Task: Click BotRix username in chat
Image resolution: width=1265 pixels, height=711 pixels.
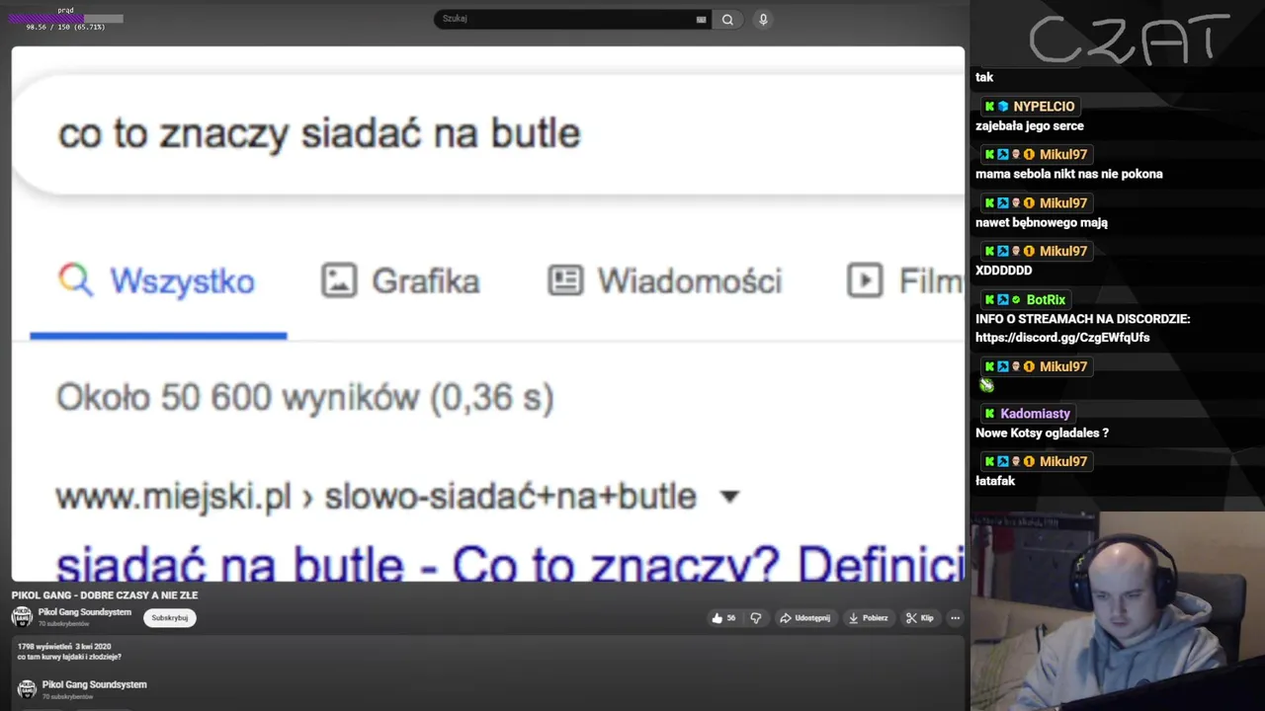Action: click(x=1046, y=300)
